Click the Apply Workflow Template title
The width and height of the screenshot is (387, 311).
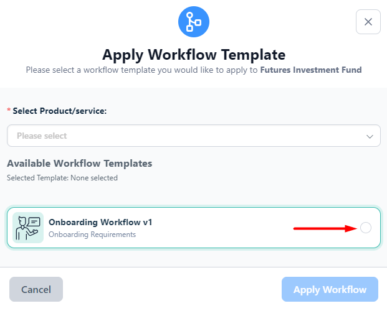(194, 55)
